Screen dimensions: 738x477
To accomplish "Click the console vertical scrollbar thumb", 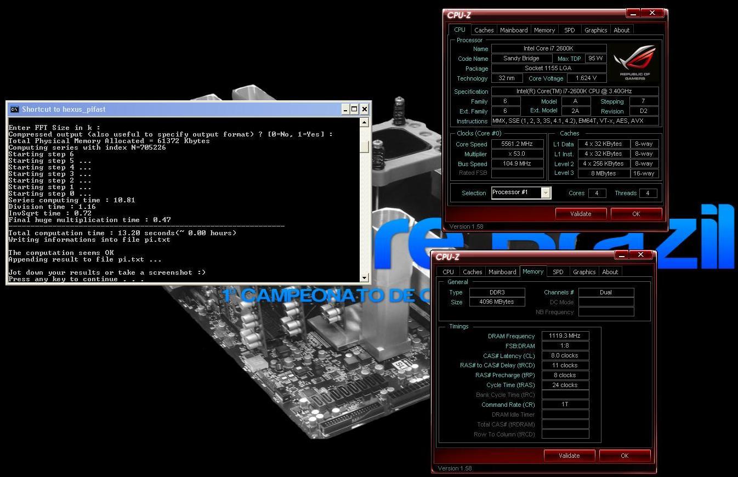I will [x=365, y=146].
